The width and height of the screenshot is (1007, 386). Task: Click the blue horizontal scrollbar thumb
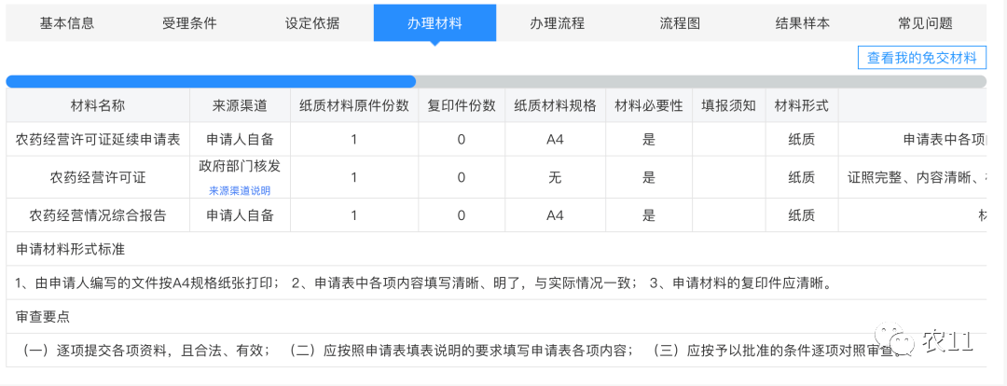[211, 81]
